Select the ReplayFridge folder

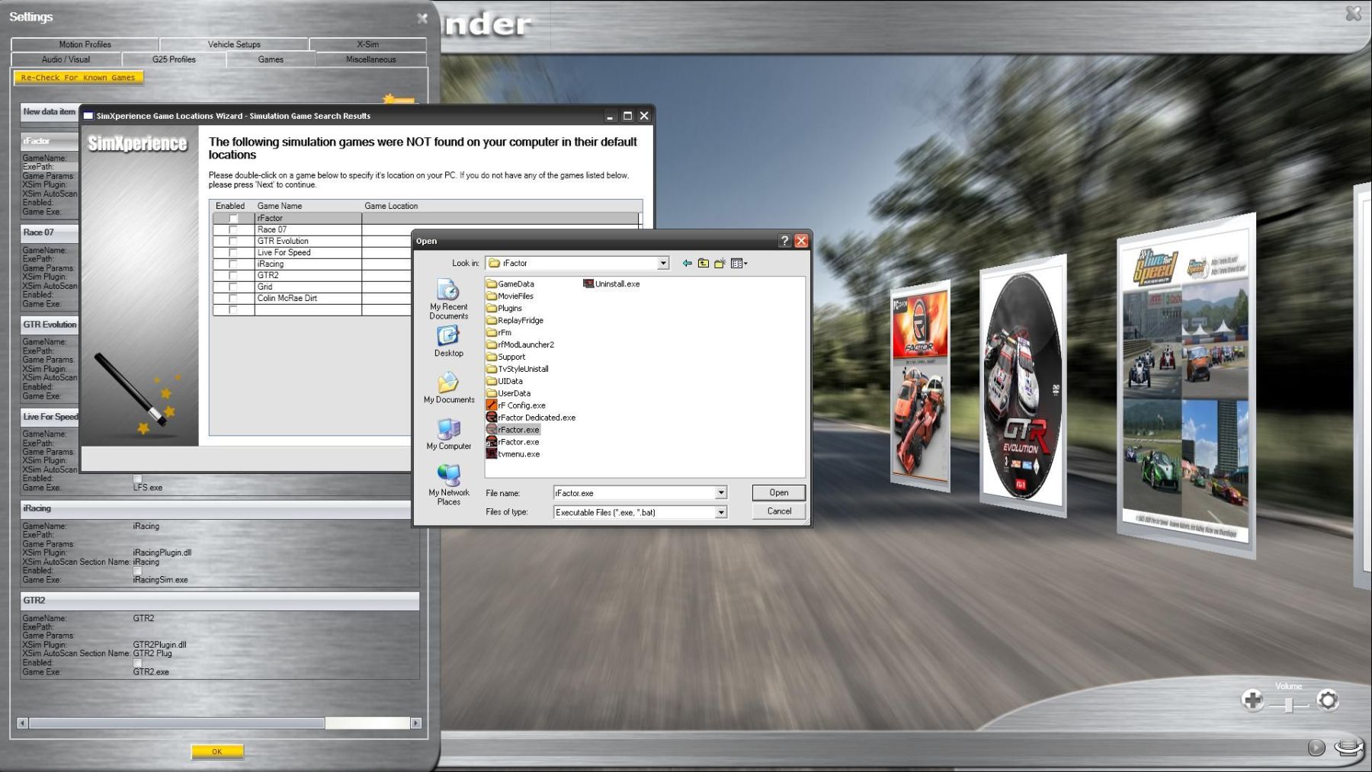click(x=514, y=320)
